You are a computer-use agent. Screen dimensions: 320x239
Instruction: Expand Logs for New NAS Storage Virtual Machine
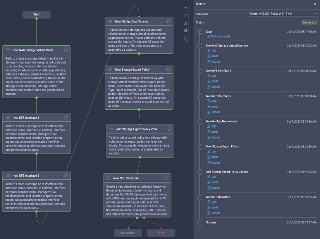pyautogui.click(x=212, y=50)
